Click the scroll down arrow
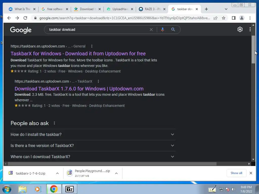259x194 pixels. [253, 159]
